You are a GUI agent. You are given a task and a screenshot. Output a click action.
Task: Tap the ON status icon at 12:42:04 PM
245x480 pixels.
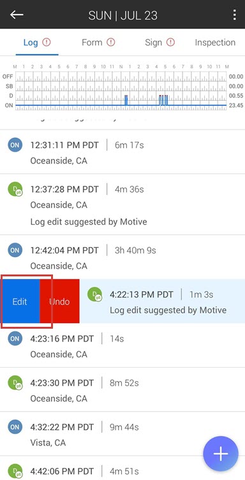pyautogui.click(x=15, y=250)
